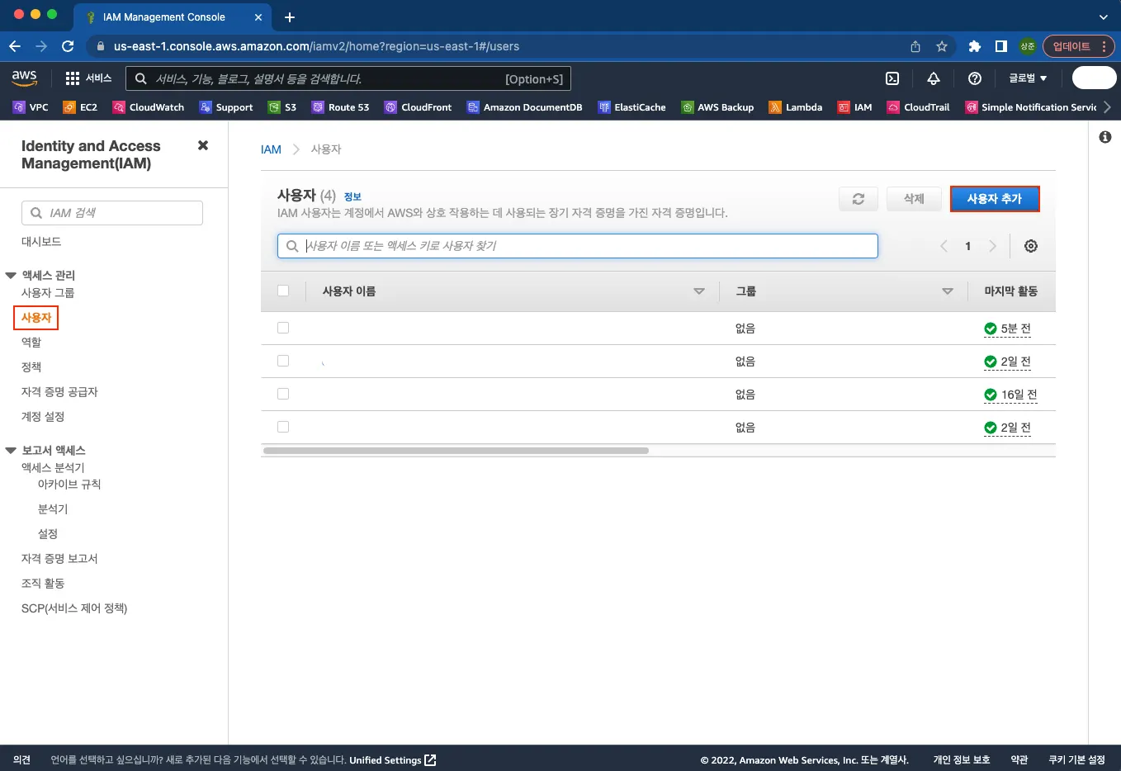Check the user row active 5분 전
Viewport: 1121px width, 771px height.
click(283, 328)
